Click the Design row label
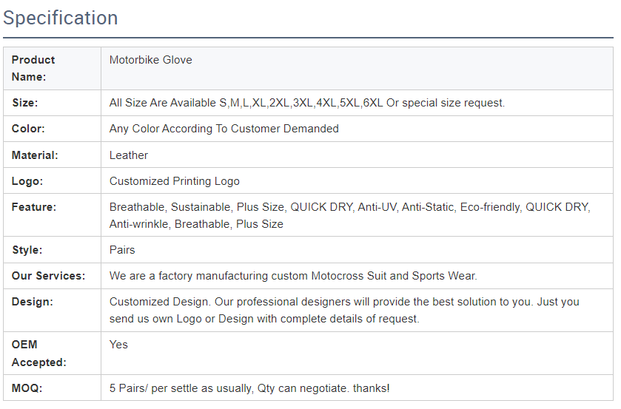 31,302
